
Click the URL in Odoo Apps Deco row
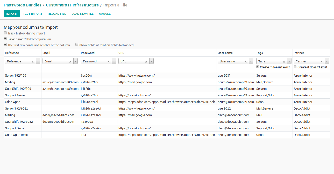click(167, 135)
